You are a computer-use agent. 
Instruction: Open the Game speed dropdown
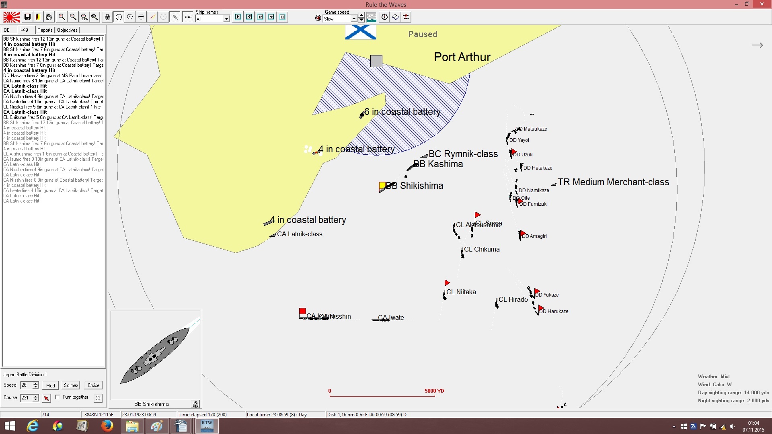pos(354,19)
